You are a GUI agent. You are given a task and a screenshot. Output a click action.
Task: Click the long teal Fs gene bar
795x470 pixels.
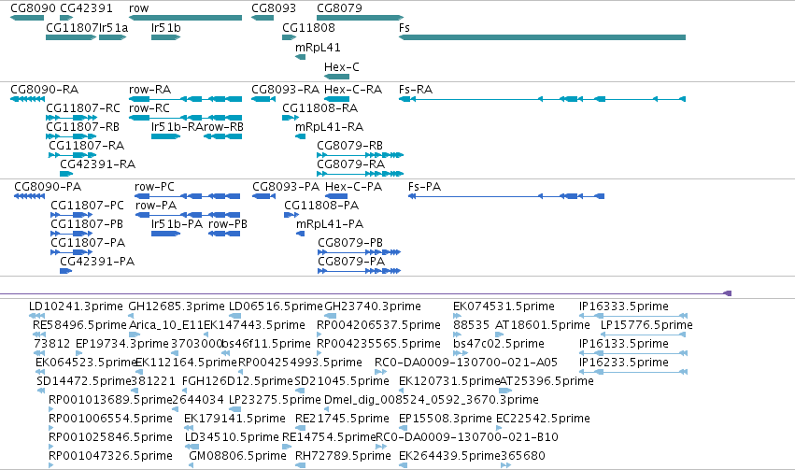coord(543,37)
